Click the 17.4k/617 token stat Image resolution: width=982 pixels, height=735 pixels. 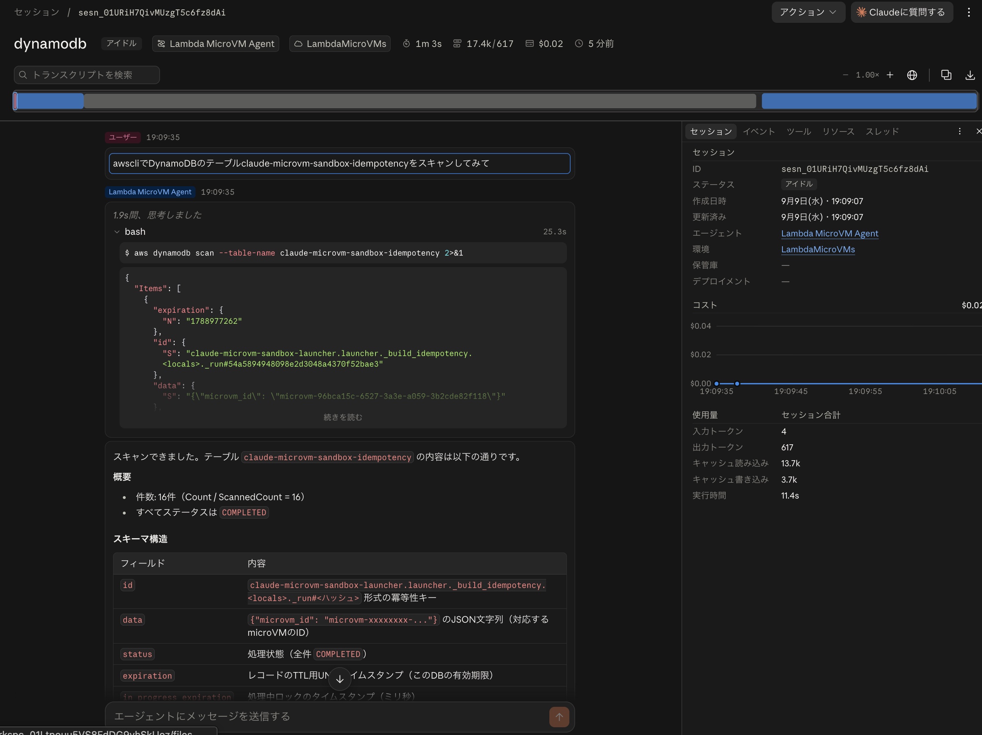(483, 44)
